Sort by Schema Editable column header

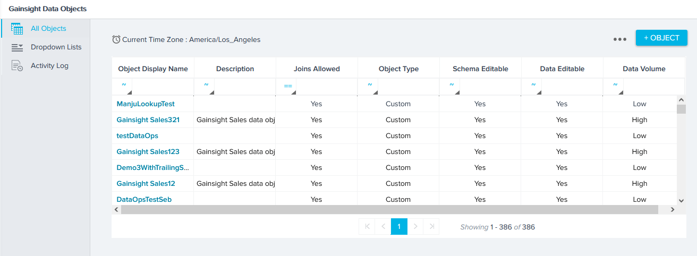pyautogui.click(x=480, y=69)
